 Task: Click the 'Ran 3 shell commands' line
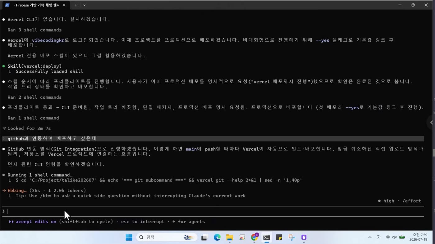[x=34, y=30]
